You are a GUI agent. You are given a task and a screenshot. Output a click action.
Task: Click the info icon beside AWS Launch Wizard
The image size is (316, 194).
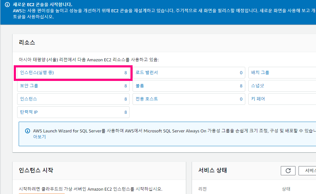28,131
